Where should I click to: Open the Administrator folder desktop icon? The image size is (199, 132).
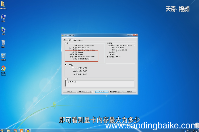tap(3, 5)
